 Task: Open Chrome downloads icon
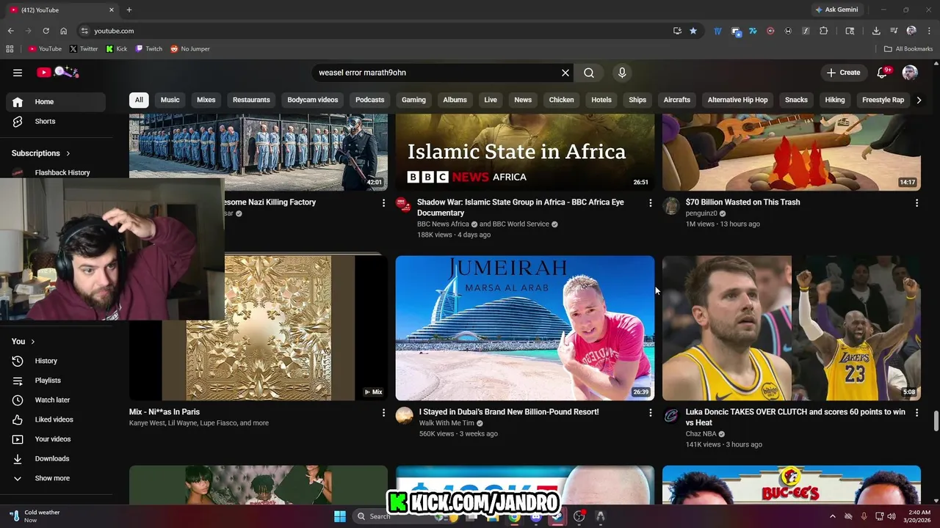[x=876, y=31]
